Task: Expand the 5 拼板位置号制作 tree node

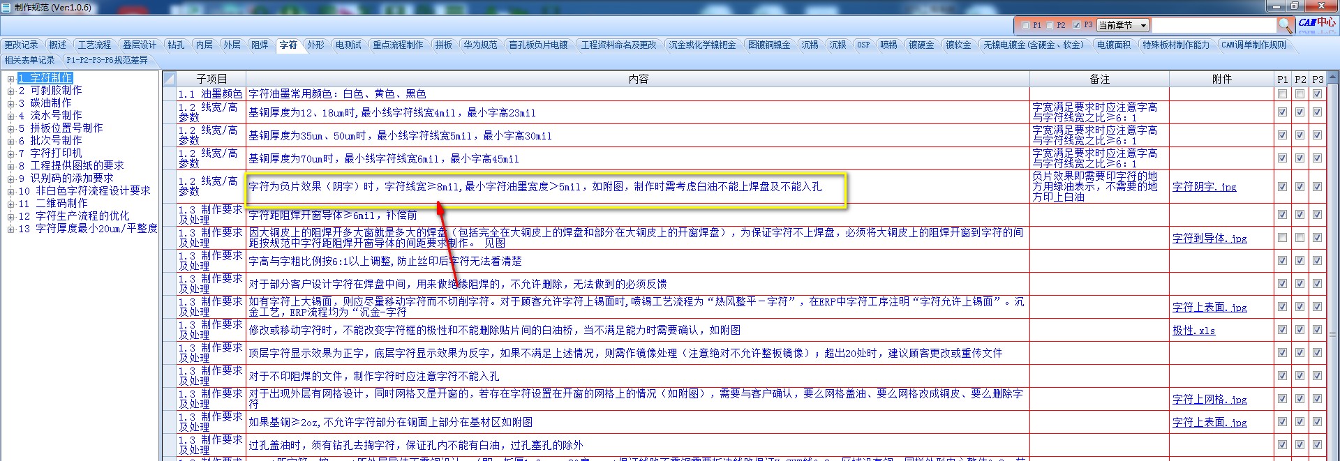Action: coord(10,128)
